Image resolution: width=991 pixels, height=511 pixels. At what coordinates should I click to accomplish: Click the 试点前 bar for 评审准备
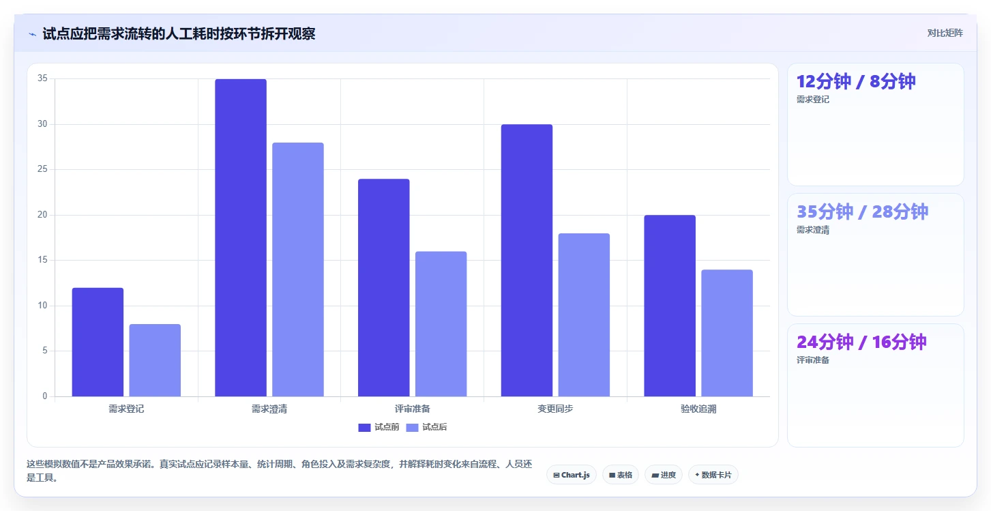pyautogui.click(x=384, y=288)
